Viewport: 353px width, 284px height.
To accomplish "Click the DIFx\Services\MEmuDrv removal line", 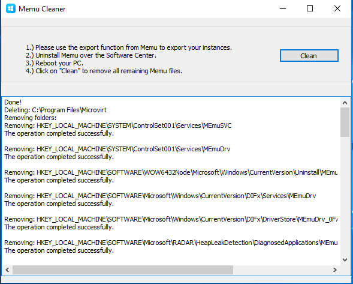I will point(160,196).
